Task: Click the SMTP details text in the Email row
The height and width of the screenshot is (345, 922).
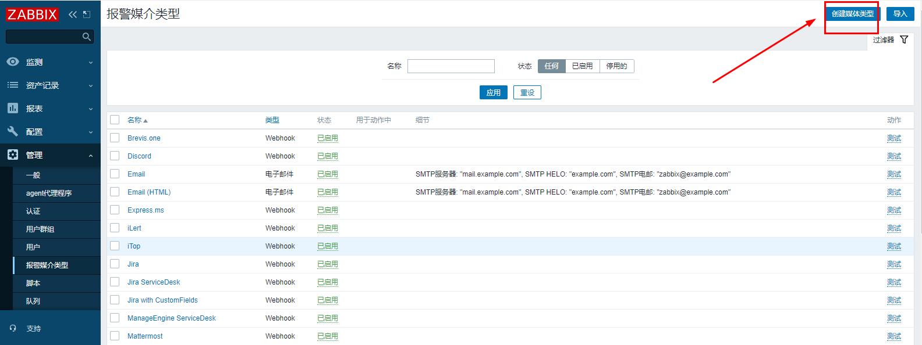Action: click(573, 174)
